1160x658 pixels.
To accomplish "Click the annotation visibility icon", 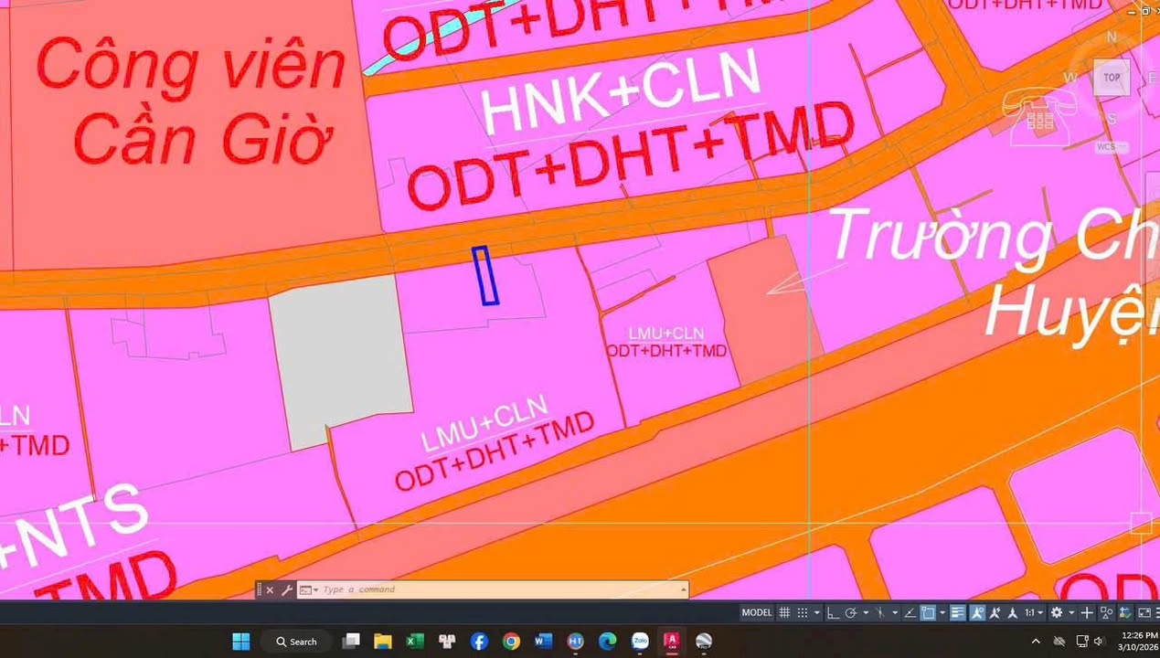I will coord(977,612).
